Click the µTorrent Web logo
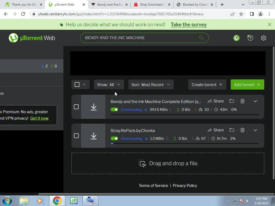The image size is (275, 206). pyautogui.click(x=32, y=38)
